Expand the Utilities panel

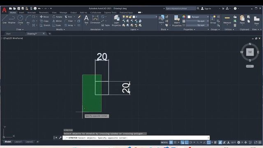(229, 29)
